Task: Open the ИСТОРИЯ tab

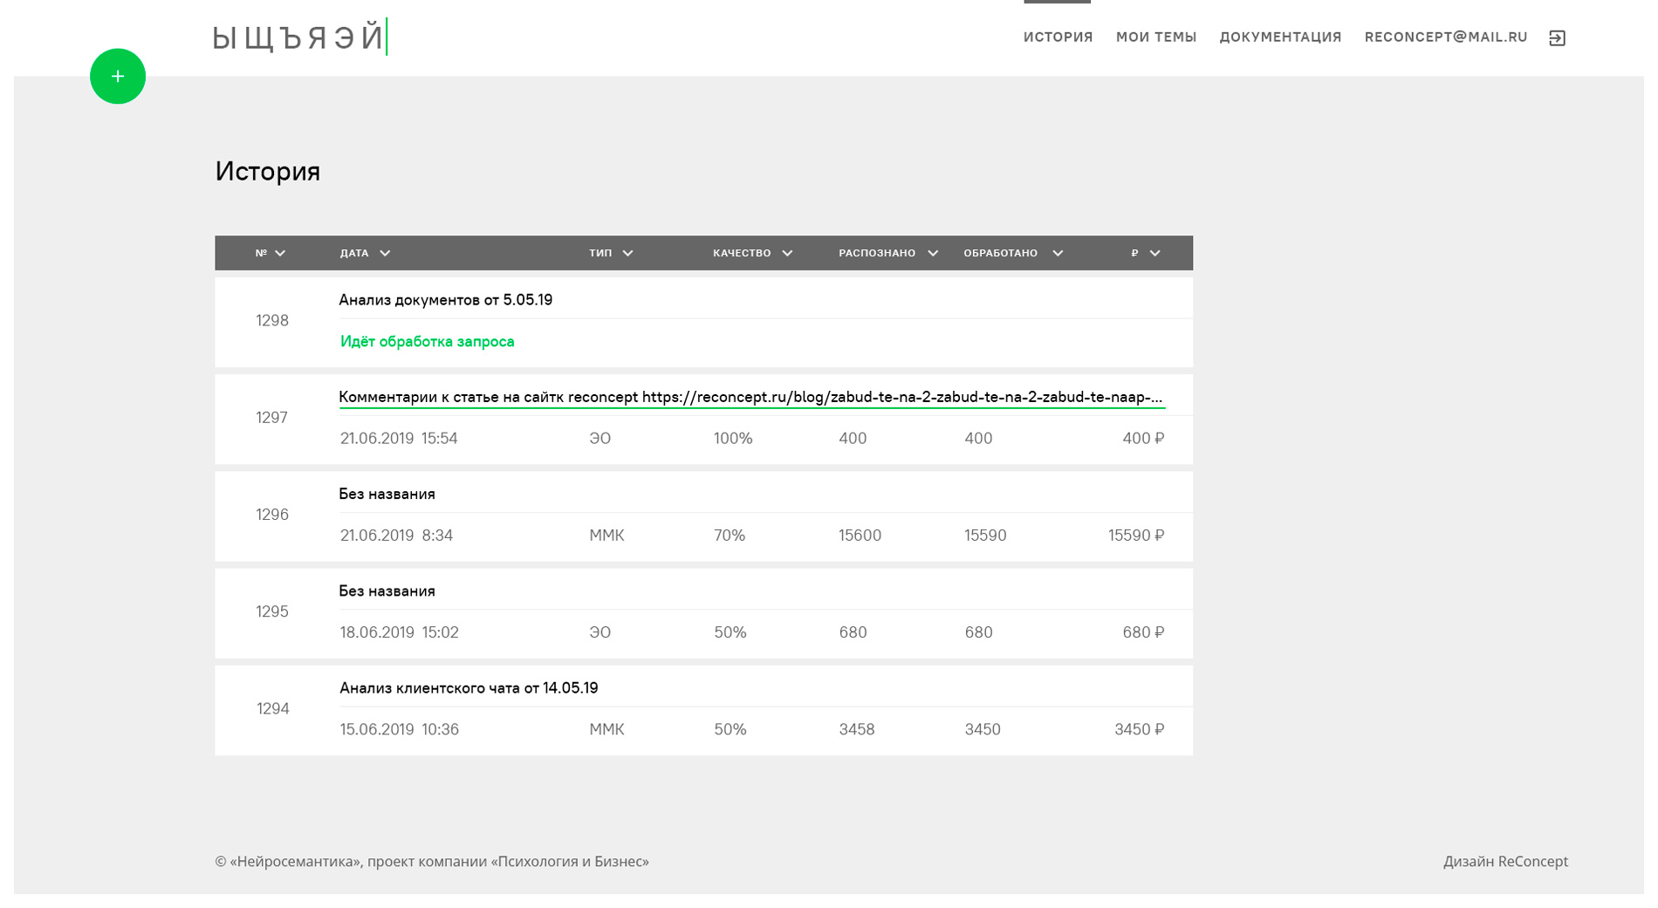Action: pos(1058,38)
